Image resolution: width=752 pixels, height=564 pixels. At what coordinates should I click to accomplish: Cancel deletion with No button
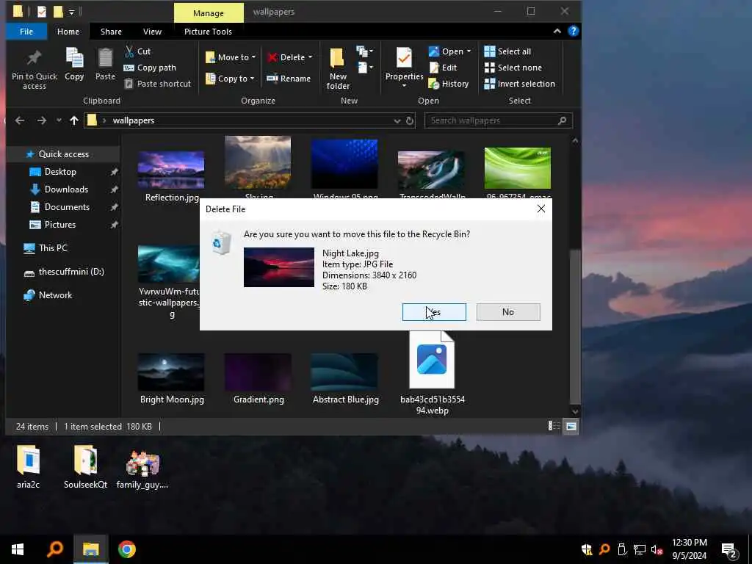coord(508,311)
